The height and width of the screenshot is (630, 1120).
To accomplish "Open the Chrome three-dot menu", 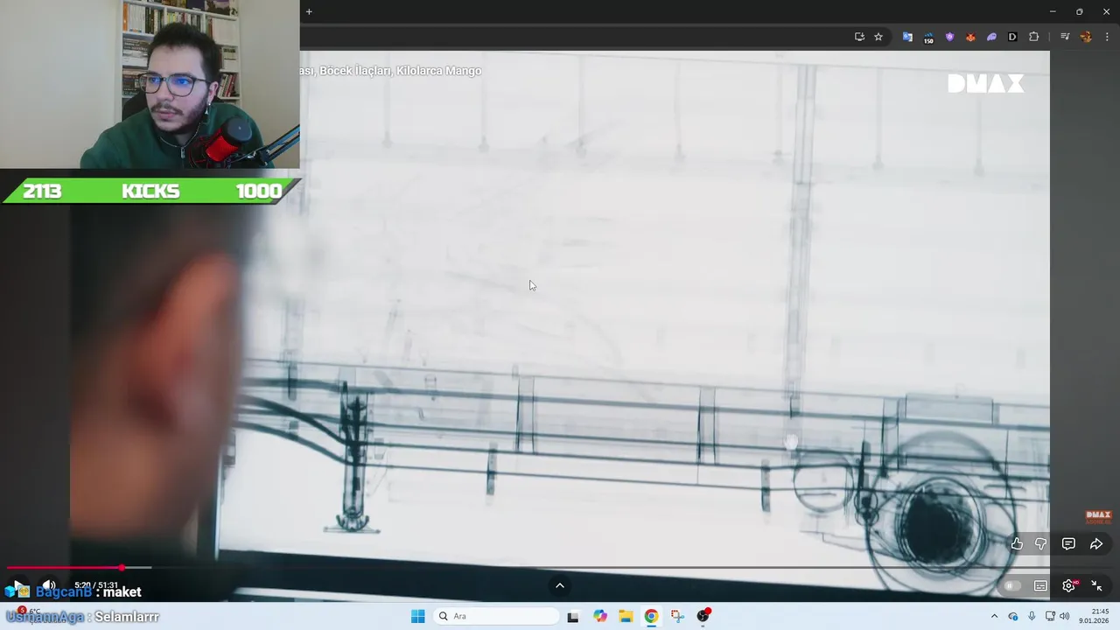I will [x=1107, y=37].
